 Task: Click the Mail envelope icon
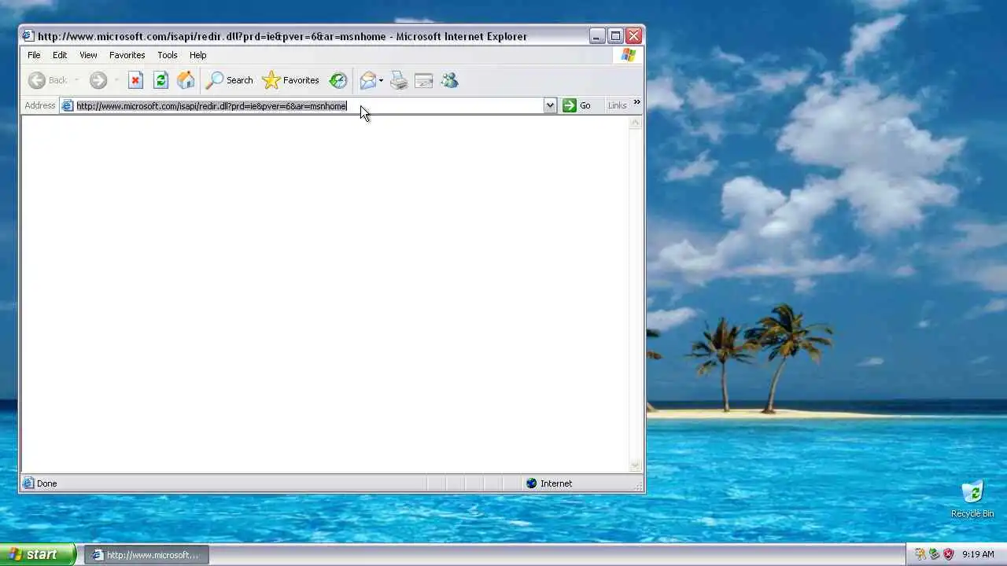(x=367, y=80)
